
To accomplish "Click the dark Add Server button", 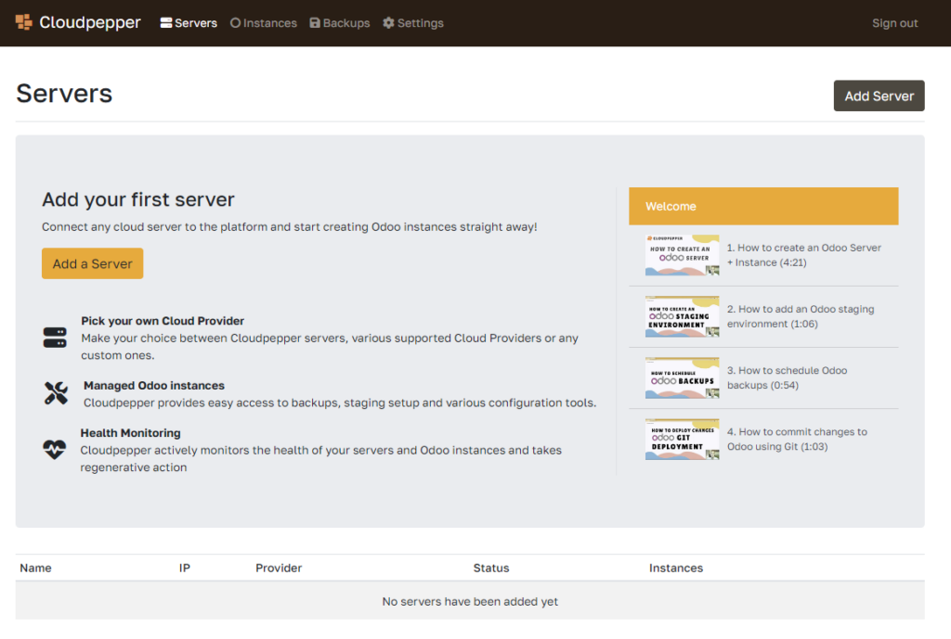I will click(x=879, y=96).
